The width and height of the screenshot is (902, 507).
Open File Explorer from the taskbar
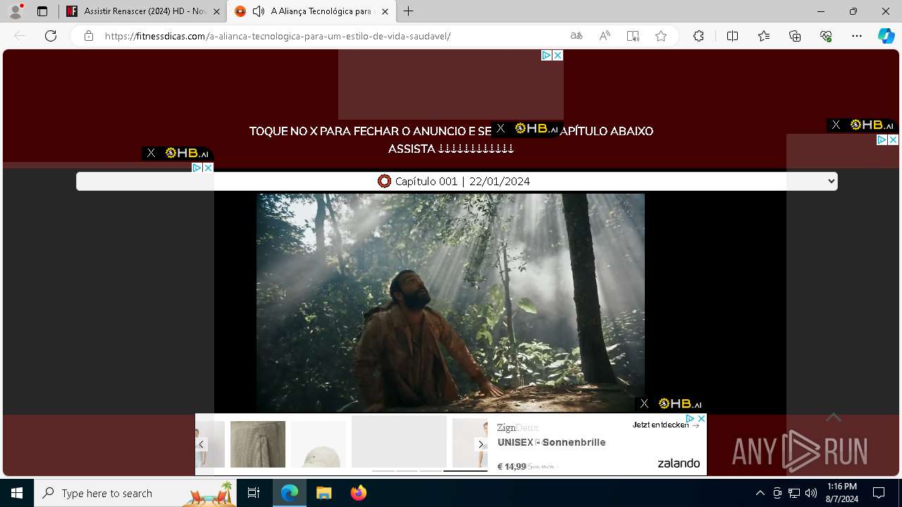point(323,493)
